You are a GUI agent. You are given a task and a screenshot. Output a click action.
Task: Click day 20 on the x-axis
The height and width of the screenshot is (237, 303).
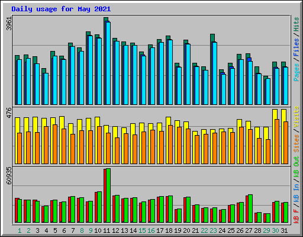point(186,230)
